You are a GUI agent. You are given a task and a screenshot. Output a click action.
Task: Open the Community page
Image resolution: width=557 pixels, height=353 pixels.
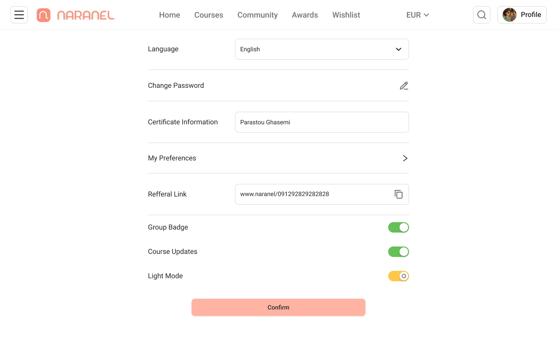(258, 15)
